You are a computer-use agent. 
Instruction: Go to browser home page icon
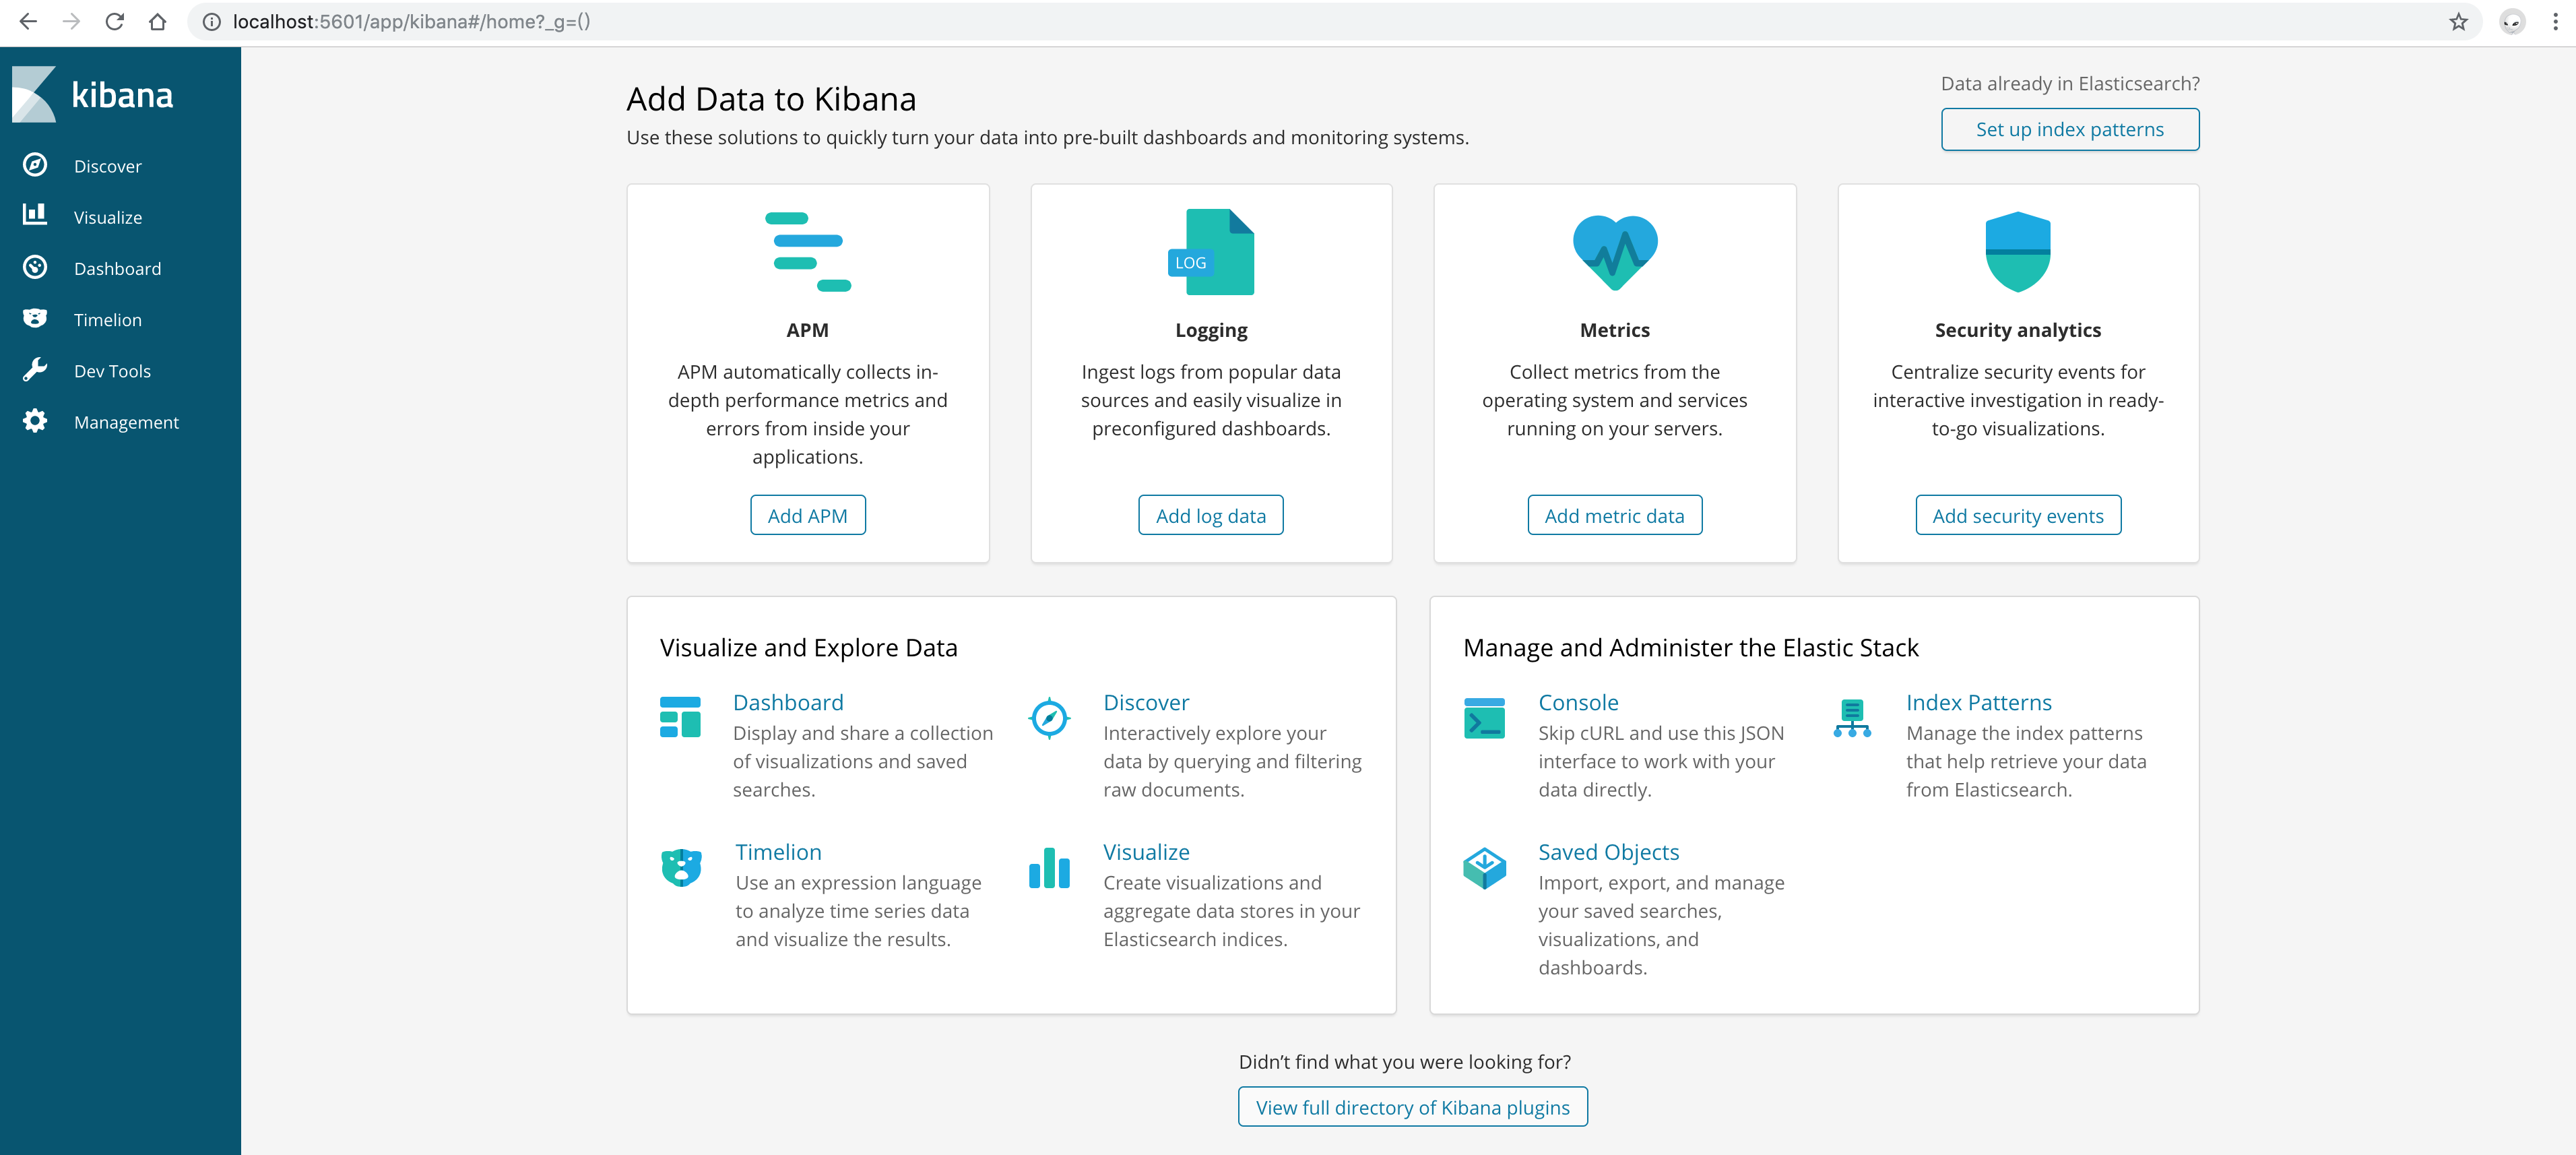coord(157,21)
